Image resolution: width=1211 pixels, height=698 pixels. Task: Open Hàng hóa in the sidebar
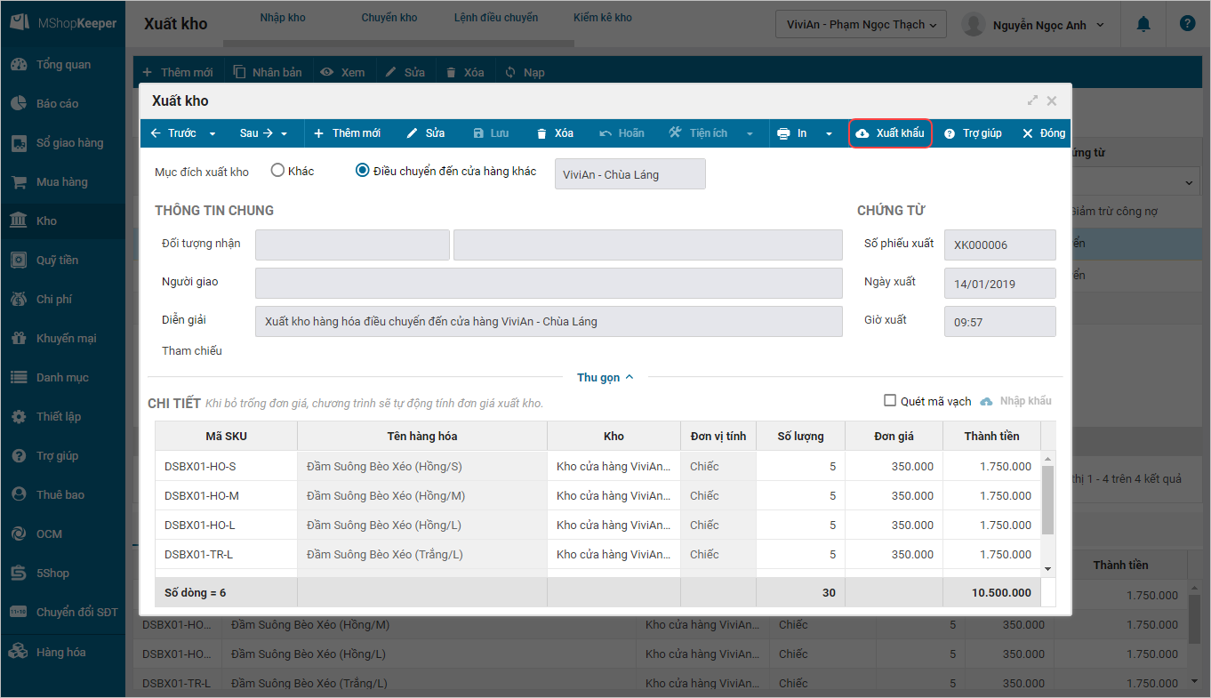click(62, 653)
